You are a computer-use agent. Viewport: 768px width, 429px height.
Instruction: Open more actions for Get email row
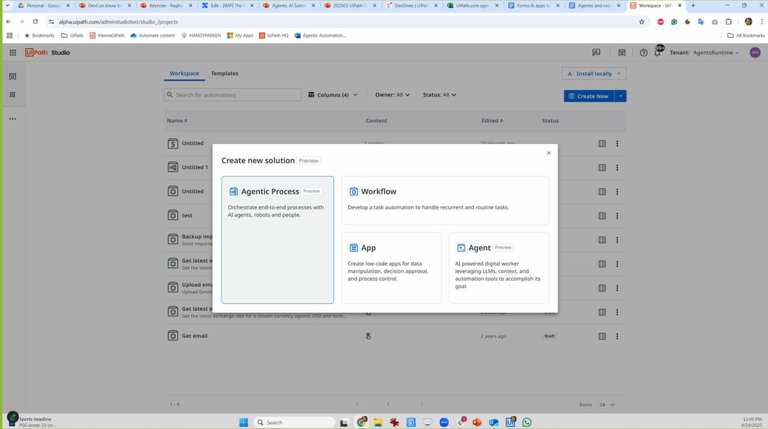pyautogui.click(x=617, y=336)
